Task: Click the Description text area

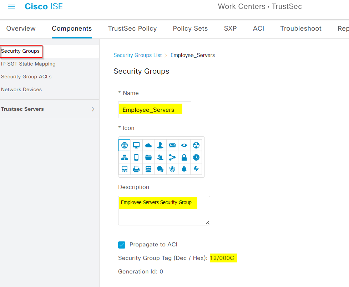Action: pos(164,210)
